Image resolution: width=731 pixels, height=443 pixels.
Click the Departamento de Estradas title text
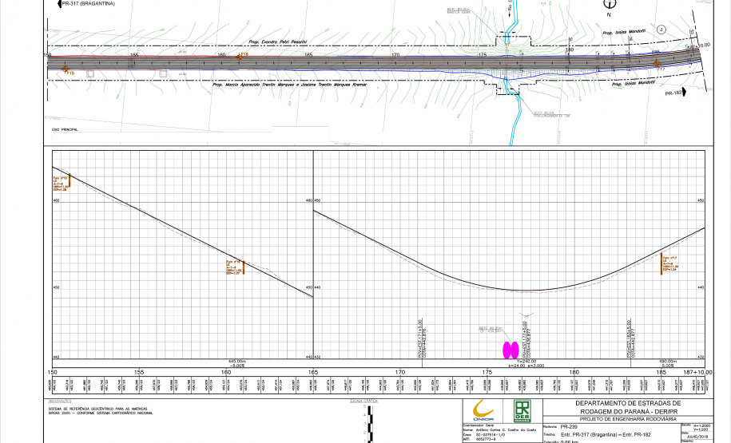coord(628,404)
